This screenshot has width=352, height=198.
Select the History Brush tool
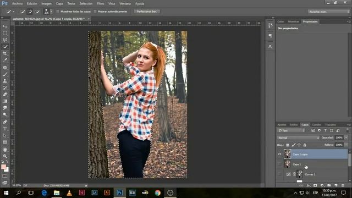click(5, 87)
